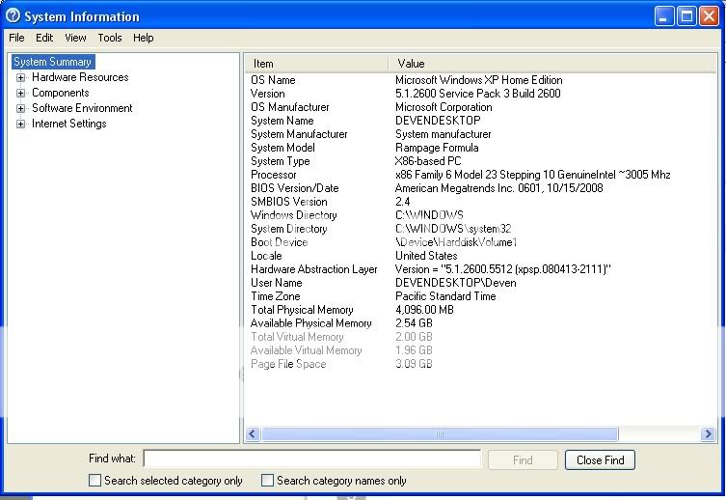Click the Close Find button
This screenshot has height=500, width=726.
[600, 459]
